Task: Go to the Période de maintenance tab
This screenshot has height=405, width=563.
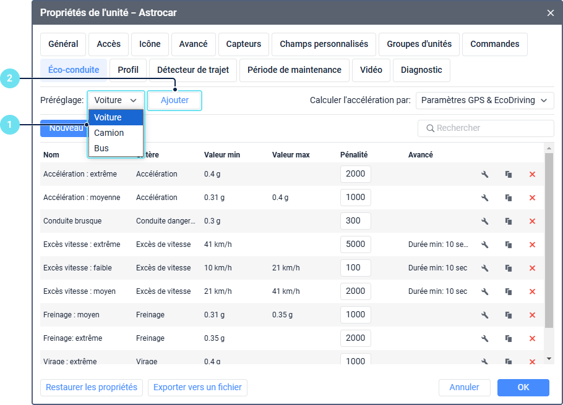Action: tap(294, 70)
